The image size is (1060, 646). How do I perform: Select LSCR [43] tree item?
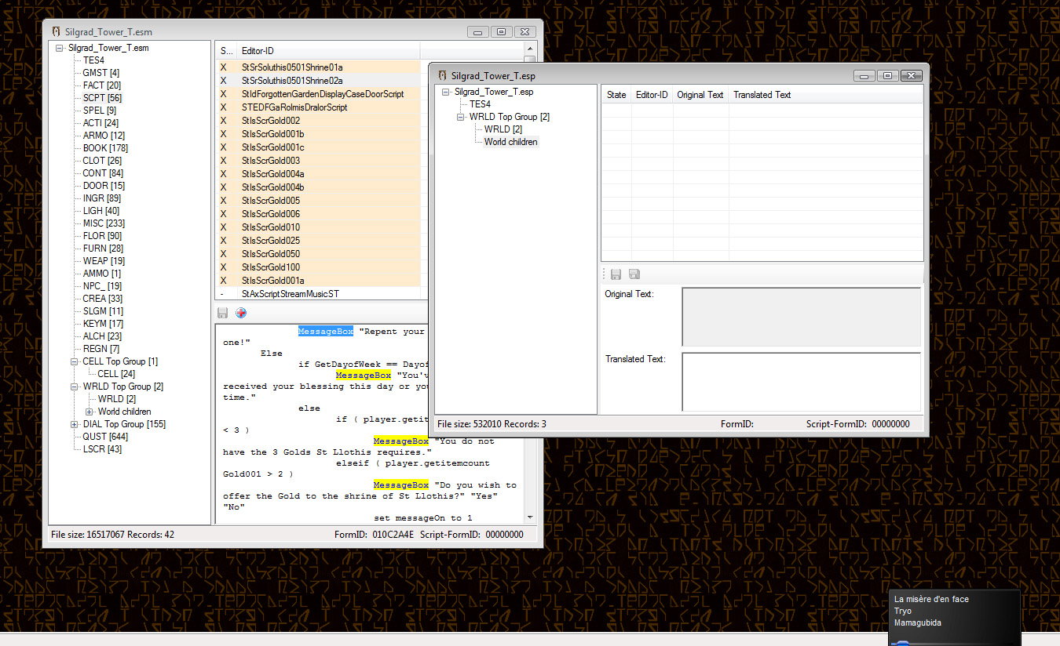click(x=102, y=449)
